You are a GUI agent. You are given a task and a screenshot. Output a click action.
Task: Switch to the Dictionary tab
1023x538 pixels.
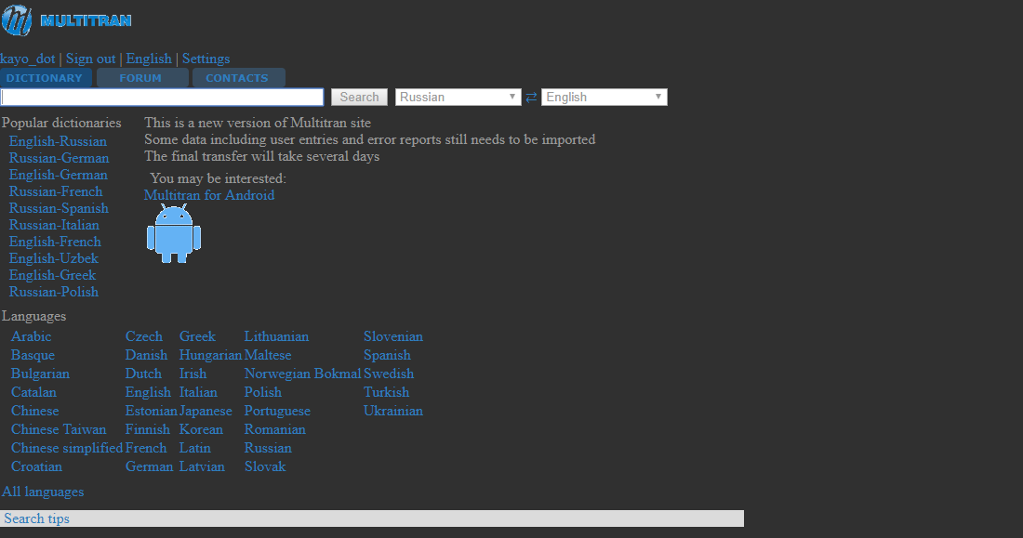(x=45, y=78)
